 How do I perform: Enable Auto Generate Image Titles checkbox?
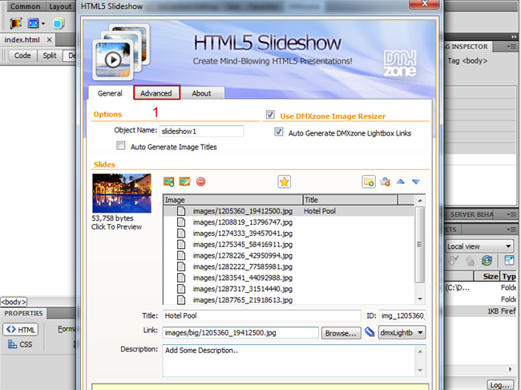121,146
